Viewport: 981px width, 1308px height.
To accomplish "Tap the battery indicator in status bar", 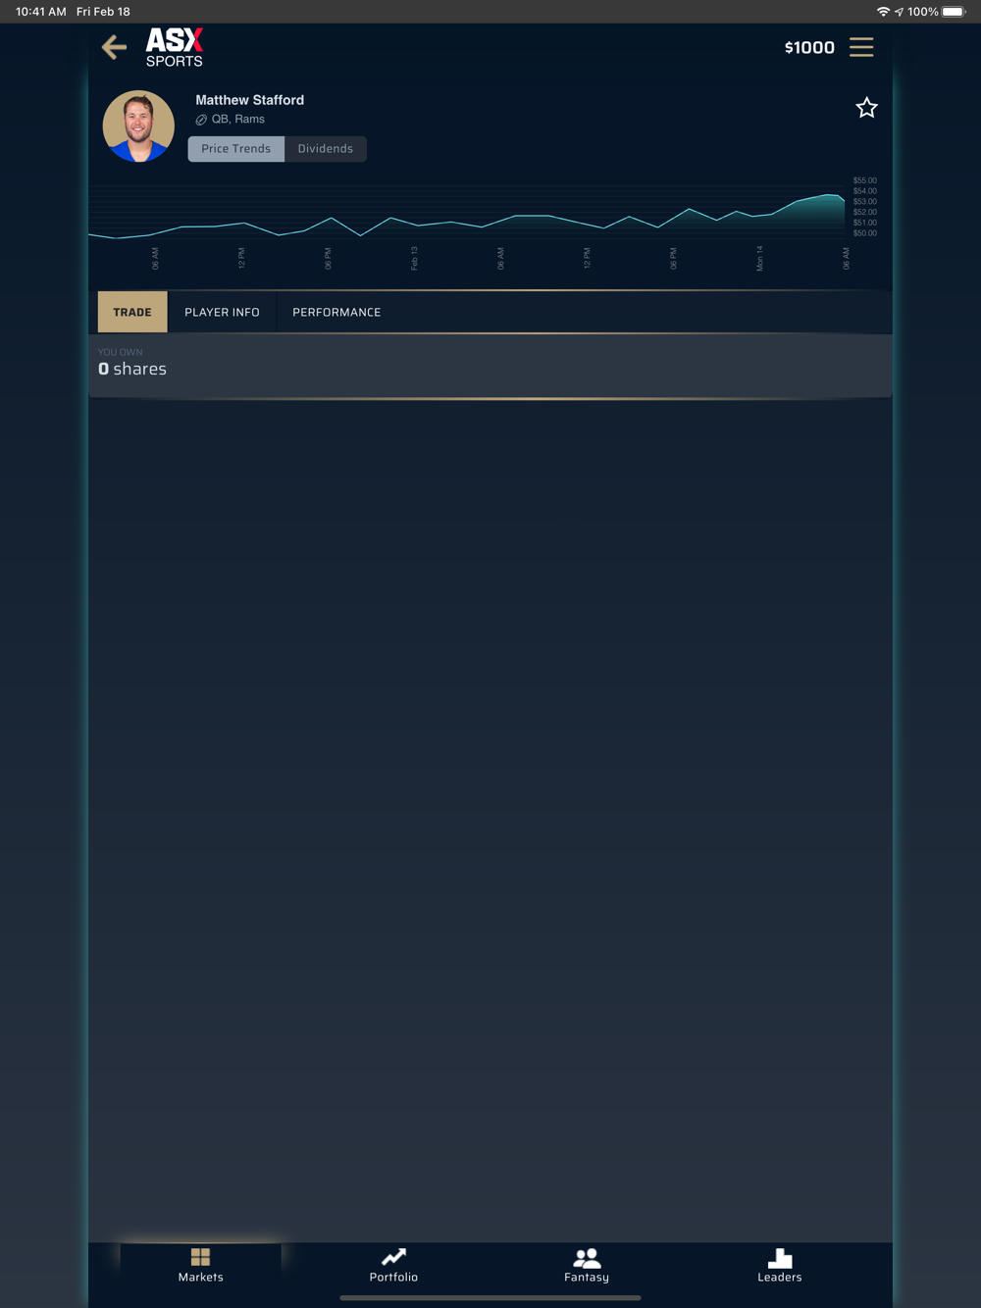I will point(954,12).
